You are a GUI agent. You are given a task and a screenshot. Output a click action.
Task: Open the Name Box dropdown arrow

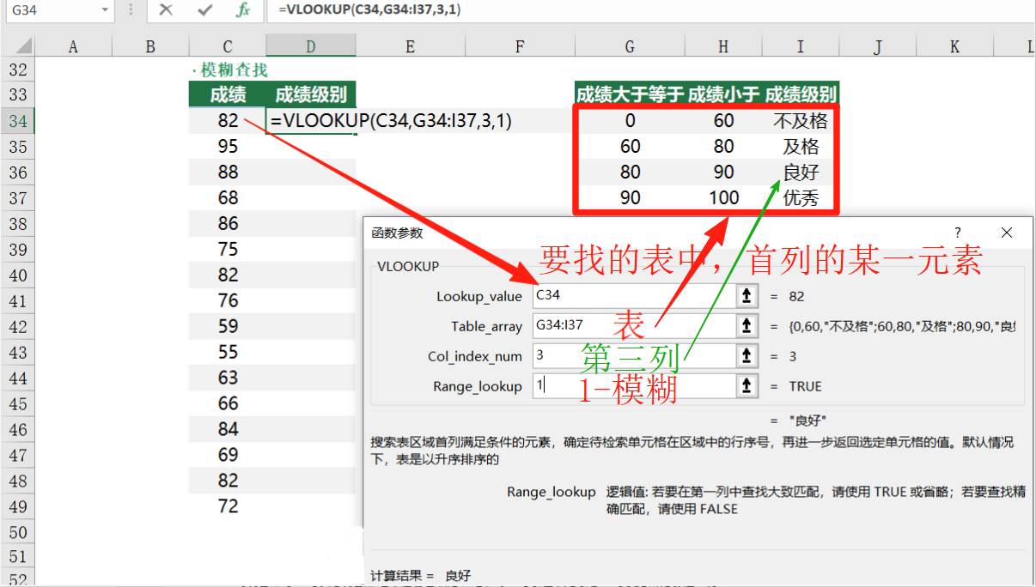[x=105, y=10]
